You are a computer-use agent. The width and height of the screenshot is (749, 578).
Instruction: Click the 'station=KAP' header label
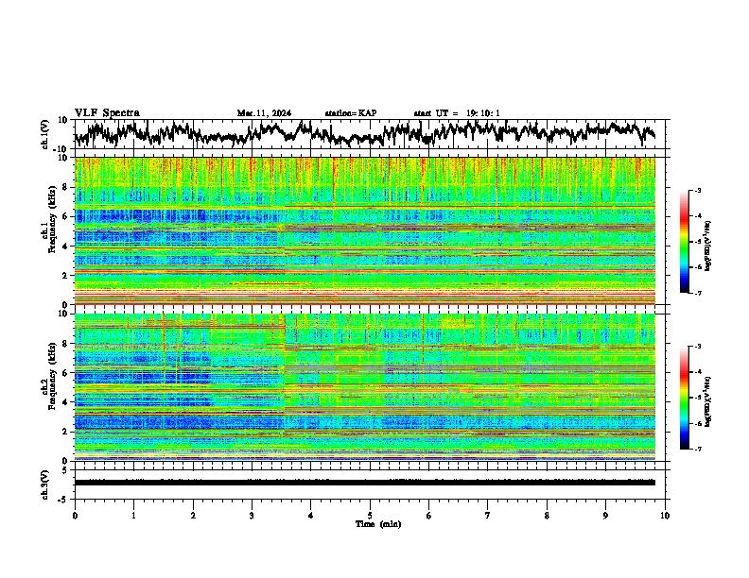(x=351, y=113)
